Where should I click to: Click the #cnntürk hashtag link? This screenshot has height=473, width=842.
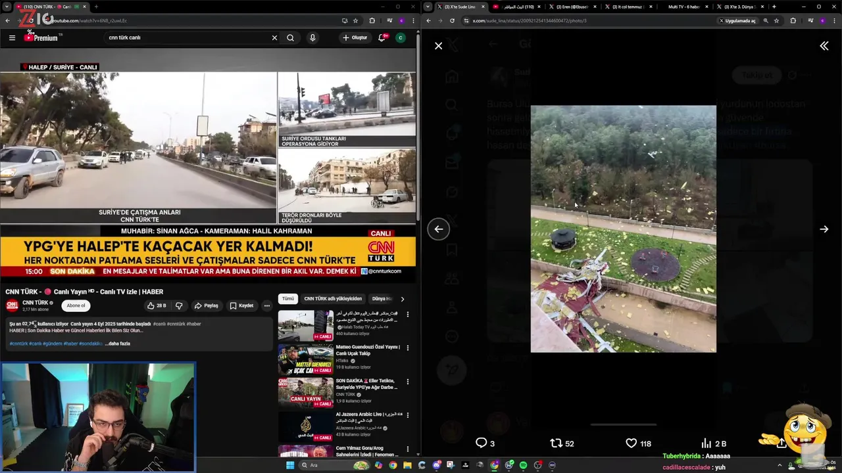point(18,344)
